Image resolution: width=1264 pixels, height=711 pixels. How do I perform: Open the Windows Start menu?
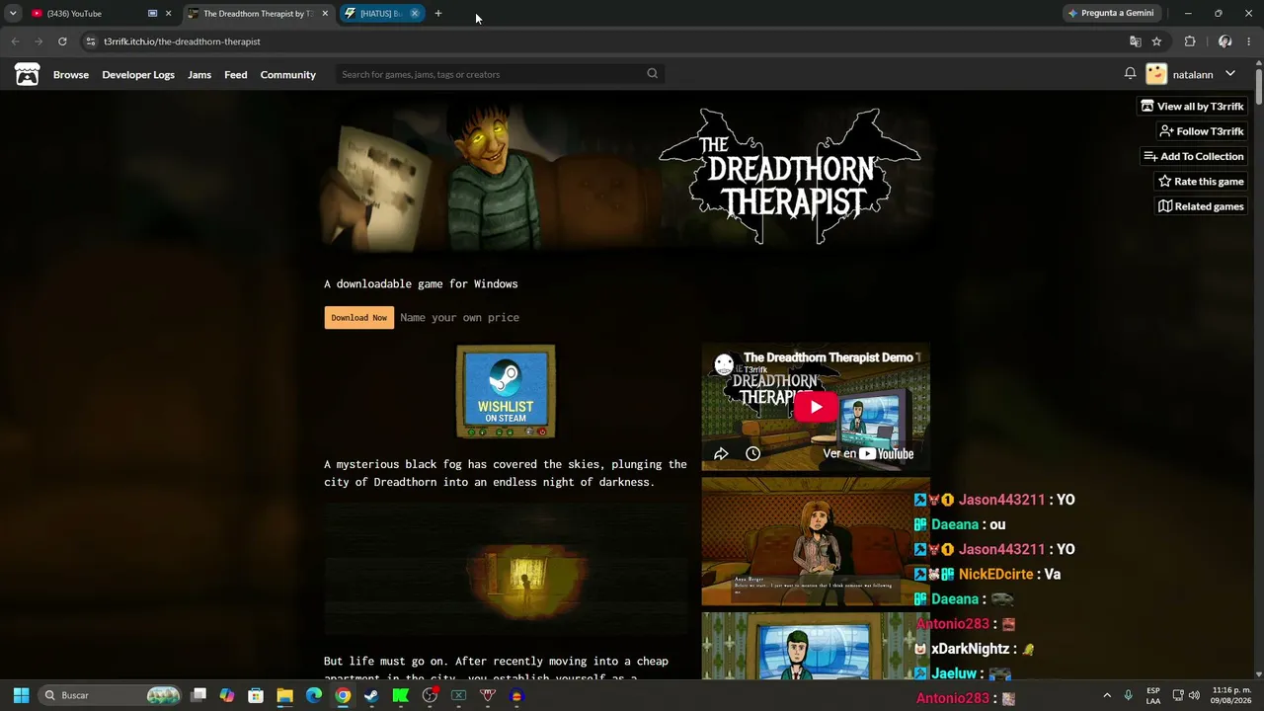pyautogui.click(x=21, y=695)
